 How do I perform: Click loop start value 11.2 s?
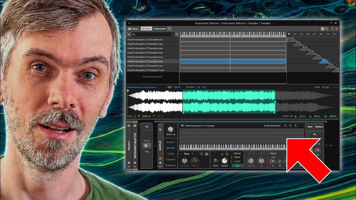tap(302, 116)
